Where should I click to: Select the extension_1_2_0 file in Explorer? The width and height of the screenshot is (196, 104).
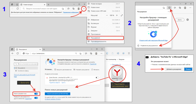click(x=117, y=74)
